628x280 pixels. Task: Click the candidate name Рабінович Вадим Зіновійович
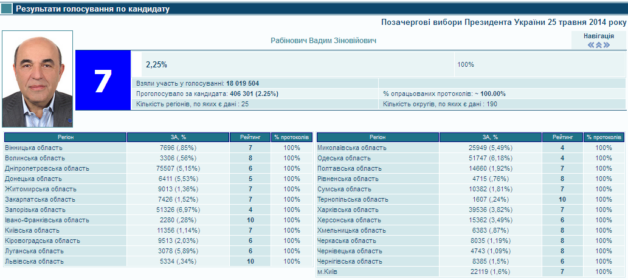[323, 41]
